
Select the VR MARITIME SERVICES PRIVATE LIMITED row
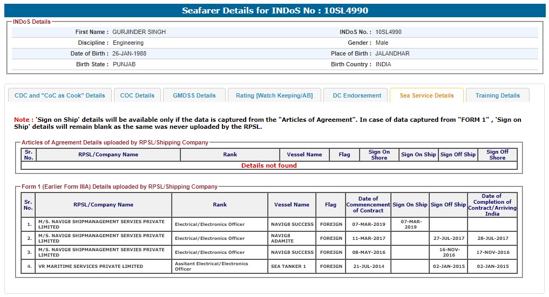(x=90, y=266)
